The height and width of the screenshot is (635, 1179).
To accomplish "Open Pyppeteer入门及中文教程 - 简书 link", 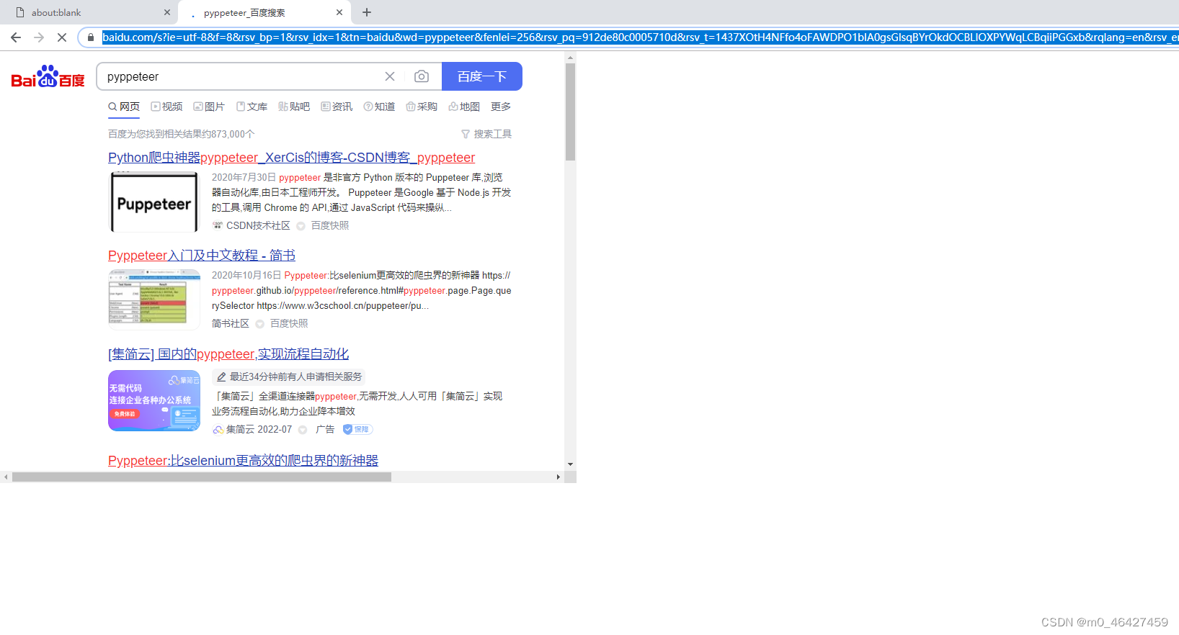I will coord(202,256).
